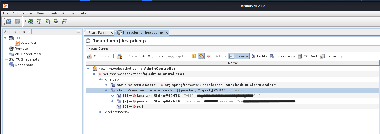Open the Preset All Objects dropdown
This screenshot has width=380, height=134.
coord(153,56)
